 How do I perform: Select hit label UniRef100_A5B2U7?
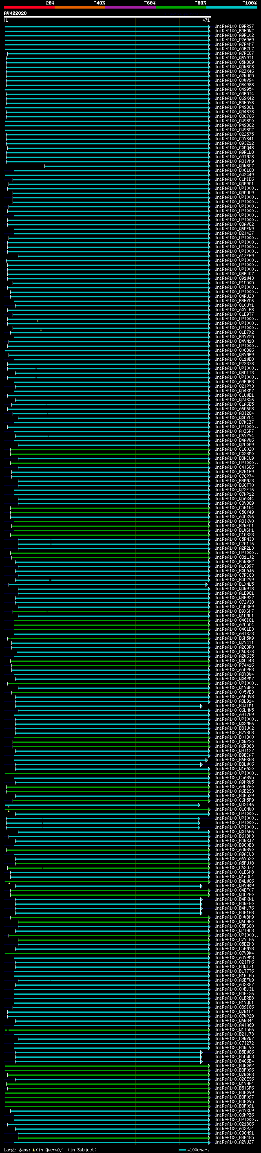(234, 49)
